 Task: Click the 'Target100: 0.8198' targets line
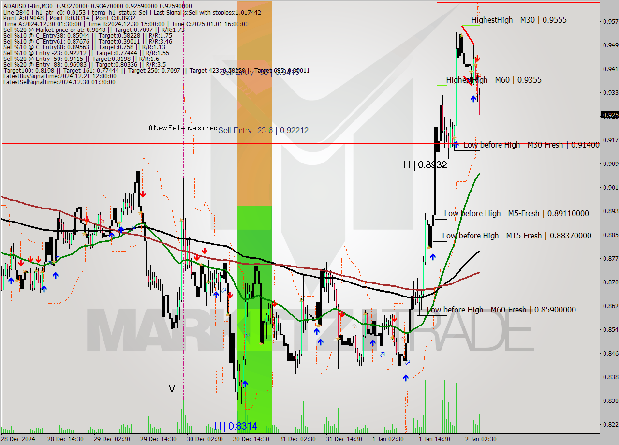[156, 70]
